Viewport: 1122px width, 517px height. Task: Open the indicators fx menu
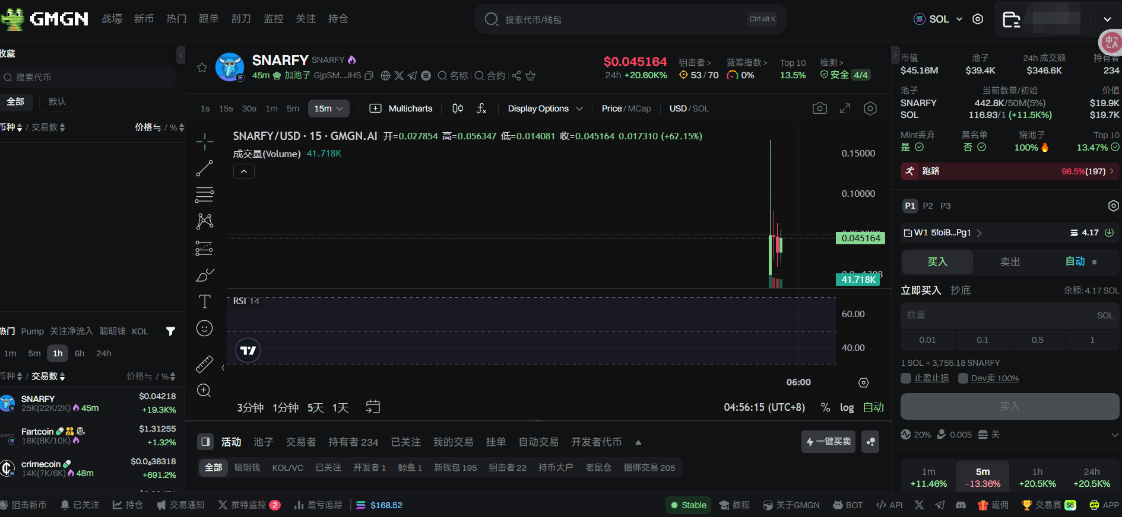pyautogui.click(x=481, y=108)
